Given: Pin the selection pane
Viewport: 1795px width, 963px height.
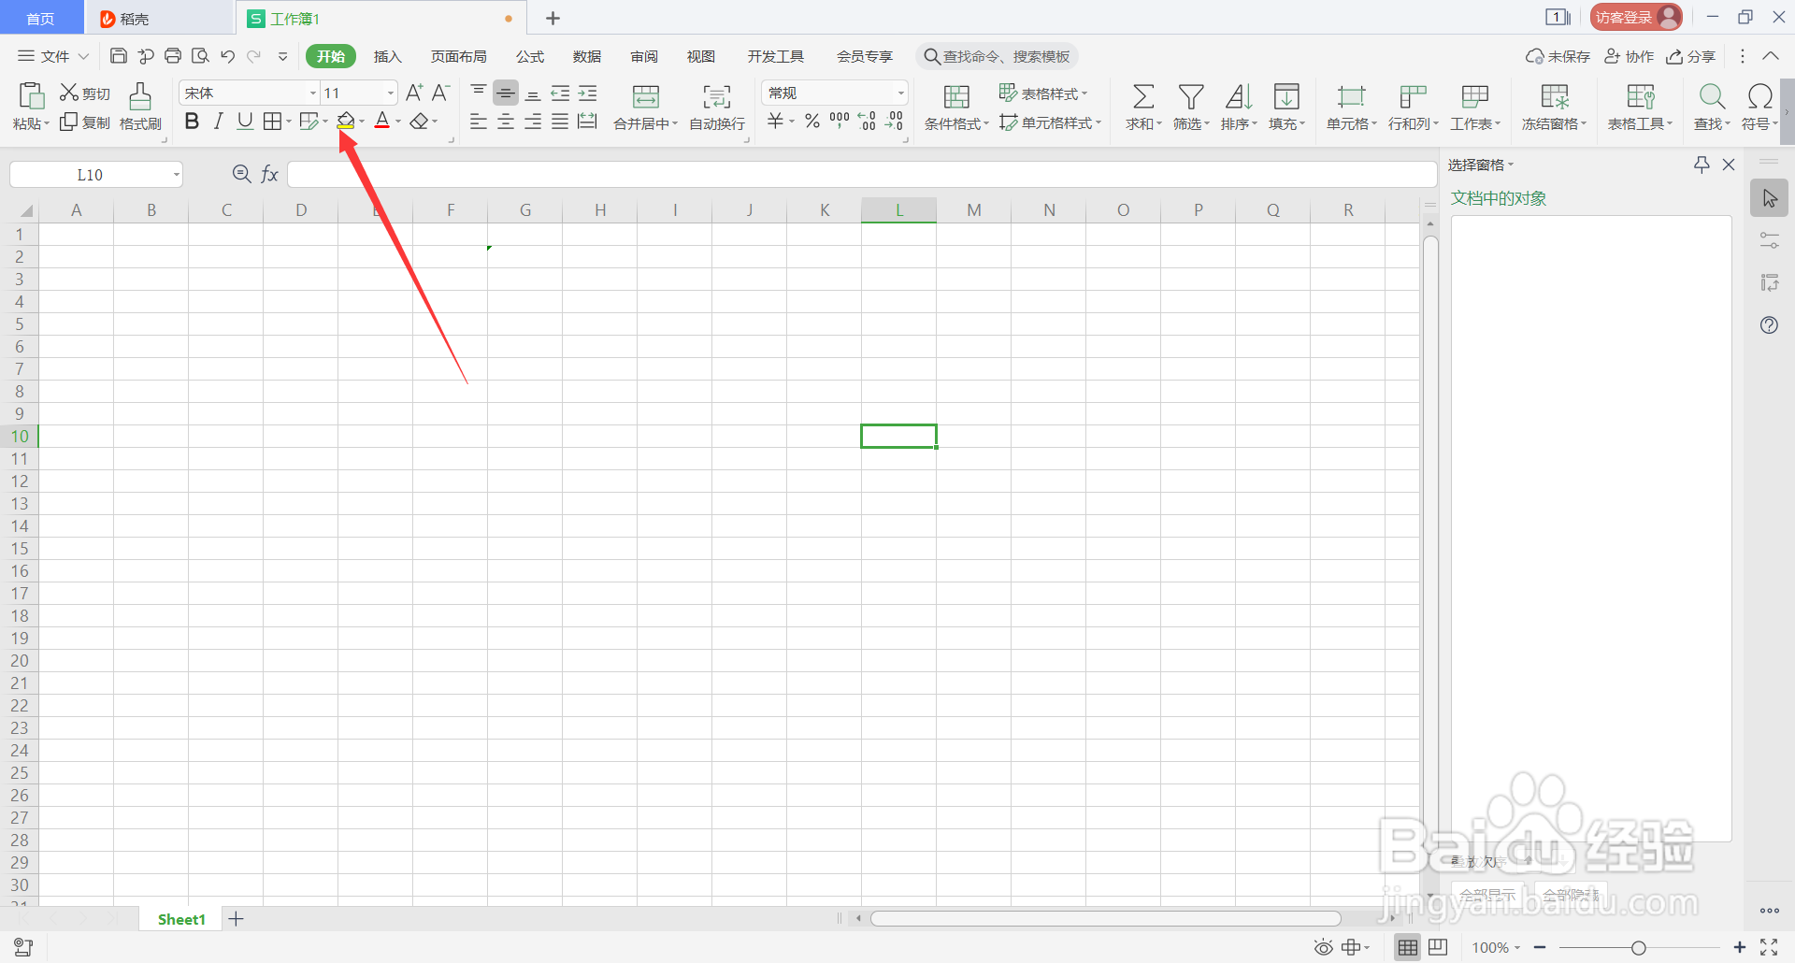Looking at the screenshot, I should (x=1702, y=165).
